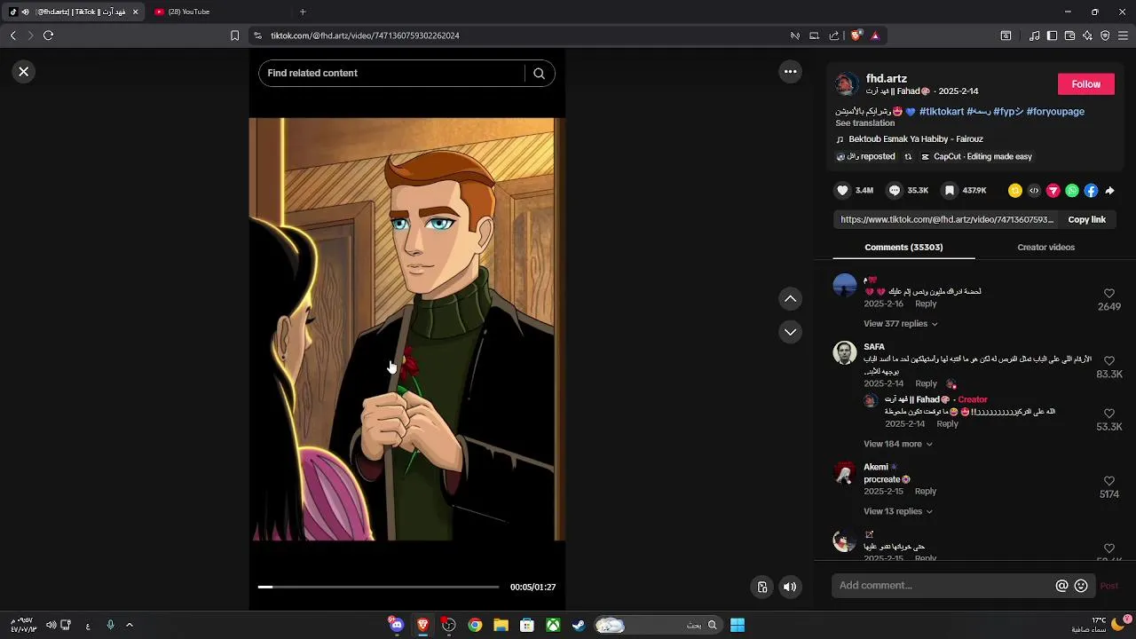Open Brave VPN shield icon
The height and width of the screenshot is (639, 1136).
point(1105,35)
